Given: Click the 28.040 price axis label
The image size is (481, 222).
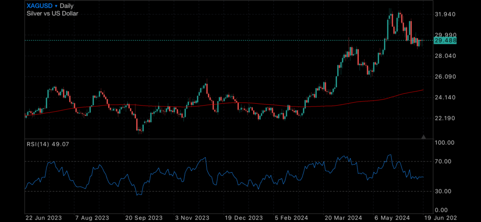Looking at the screenshot, I should (x=445, y=56).
